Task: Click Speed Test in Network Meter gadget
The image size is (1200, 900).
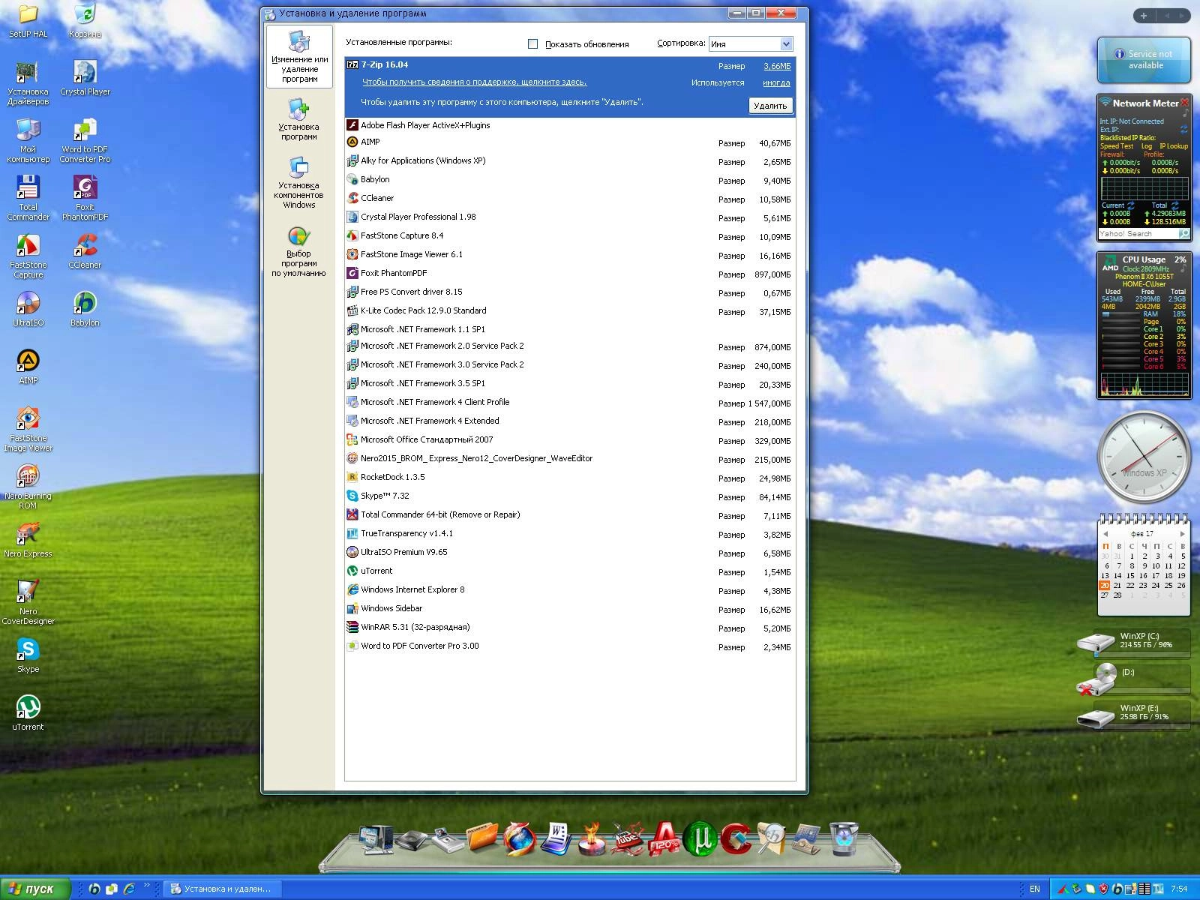Action: (x=1117, y=146)
